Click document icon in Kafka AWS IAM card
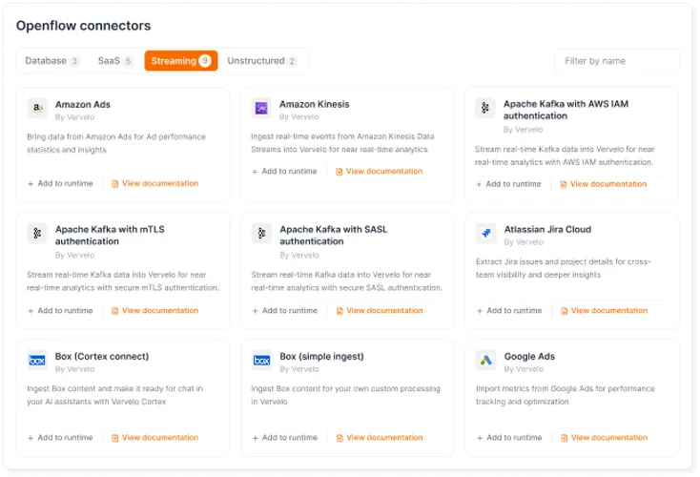This screenshot has width=700, height=477. tap(563, 184)
